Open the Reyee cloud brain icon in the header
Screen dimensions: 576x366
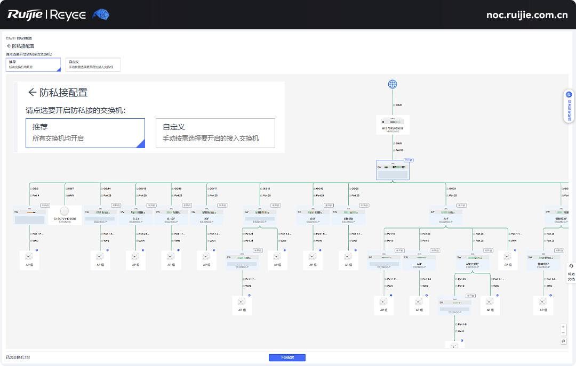click(101, 14)
